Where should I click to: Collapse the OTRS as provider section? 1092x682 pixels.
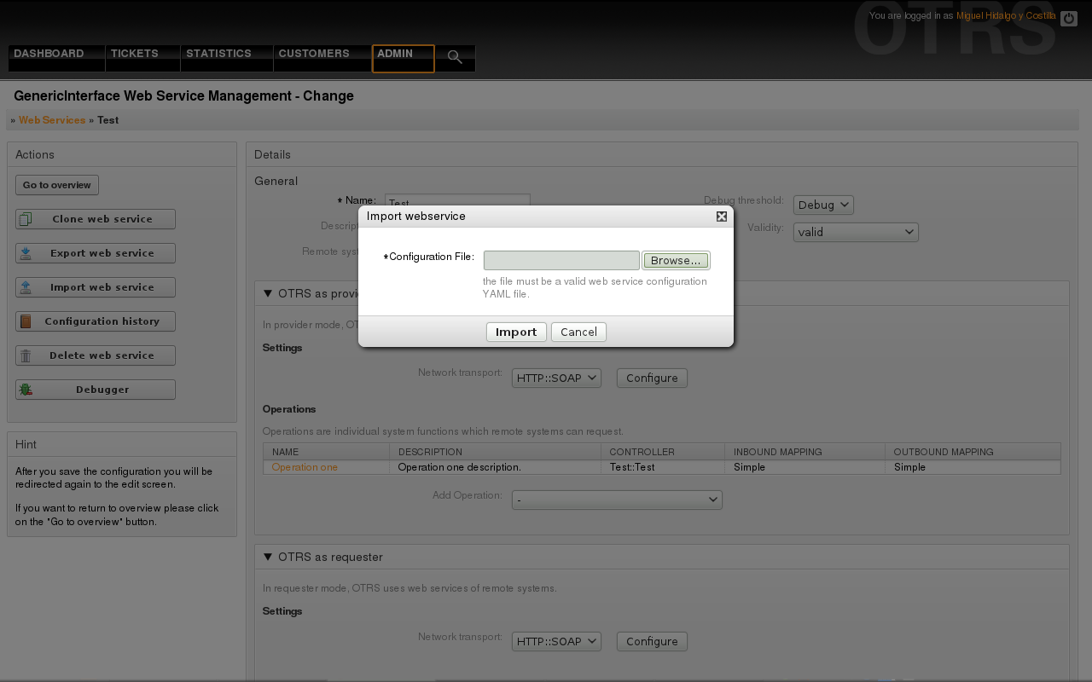[x=268, y=293]
